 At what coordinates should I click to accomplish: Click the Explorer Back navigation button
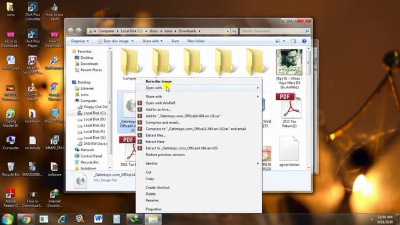click(71, 31)
